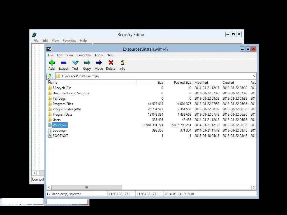Select the Windows folder icon
Viewport: 287px width, 215px height.
pos(50,125)
